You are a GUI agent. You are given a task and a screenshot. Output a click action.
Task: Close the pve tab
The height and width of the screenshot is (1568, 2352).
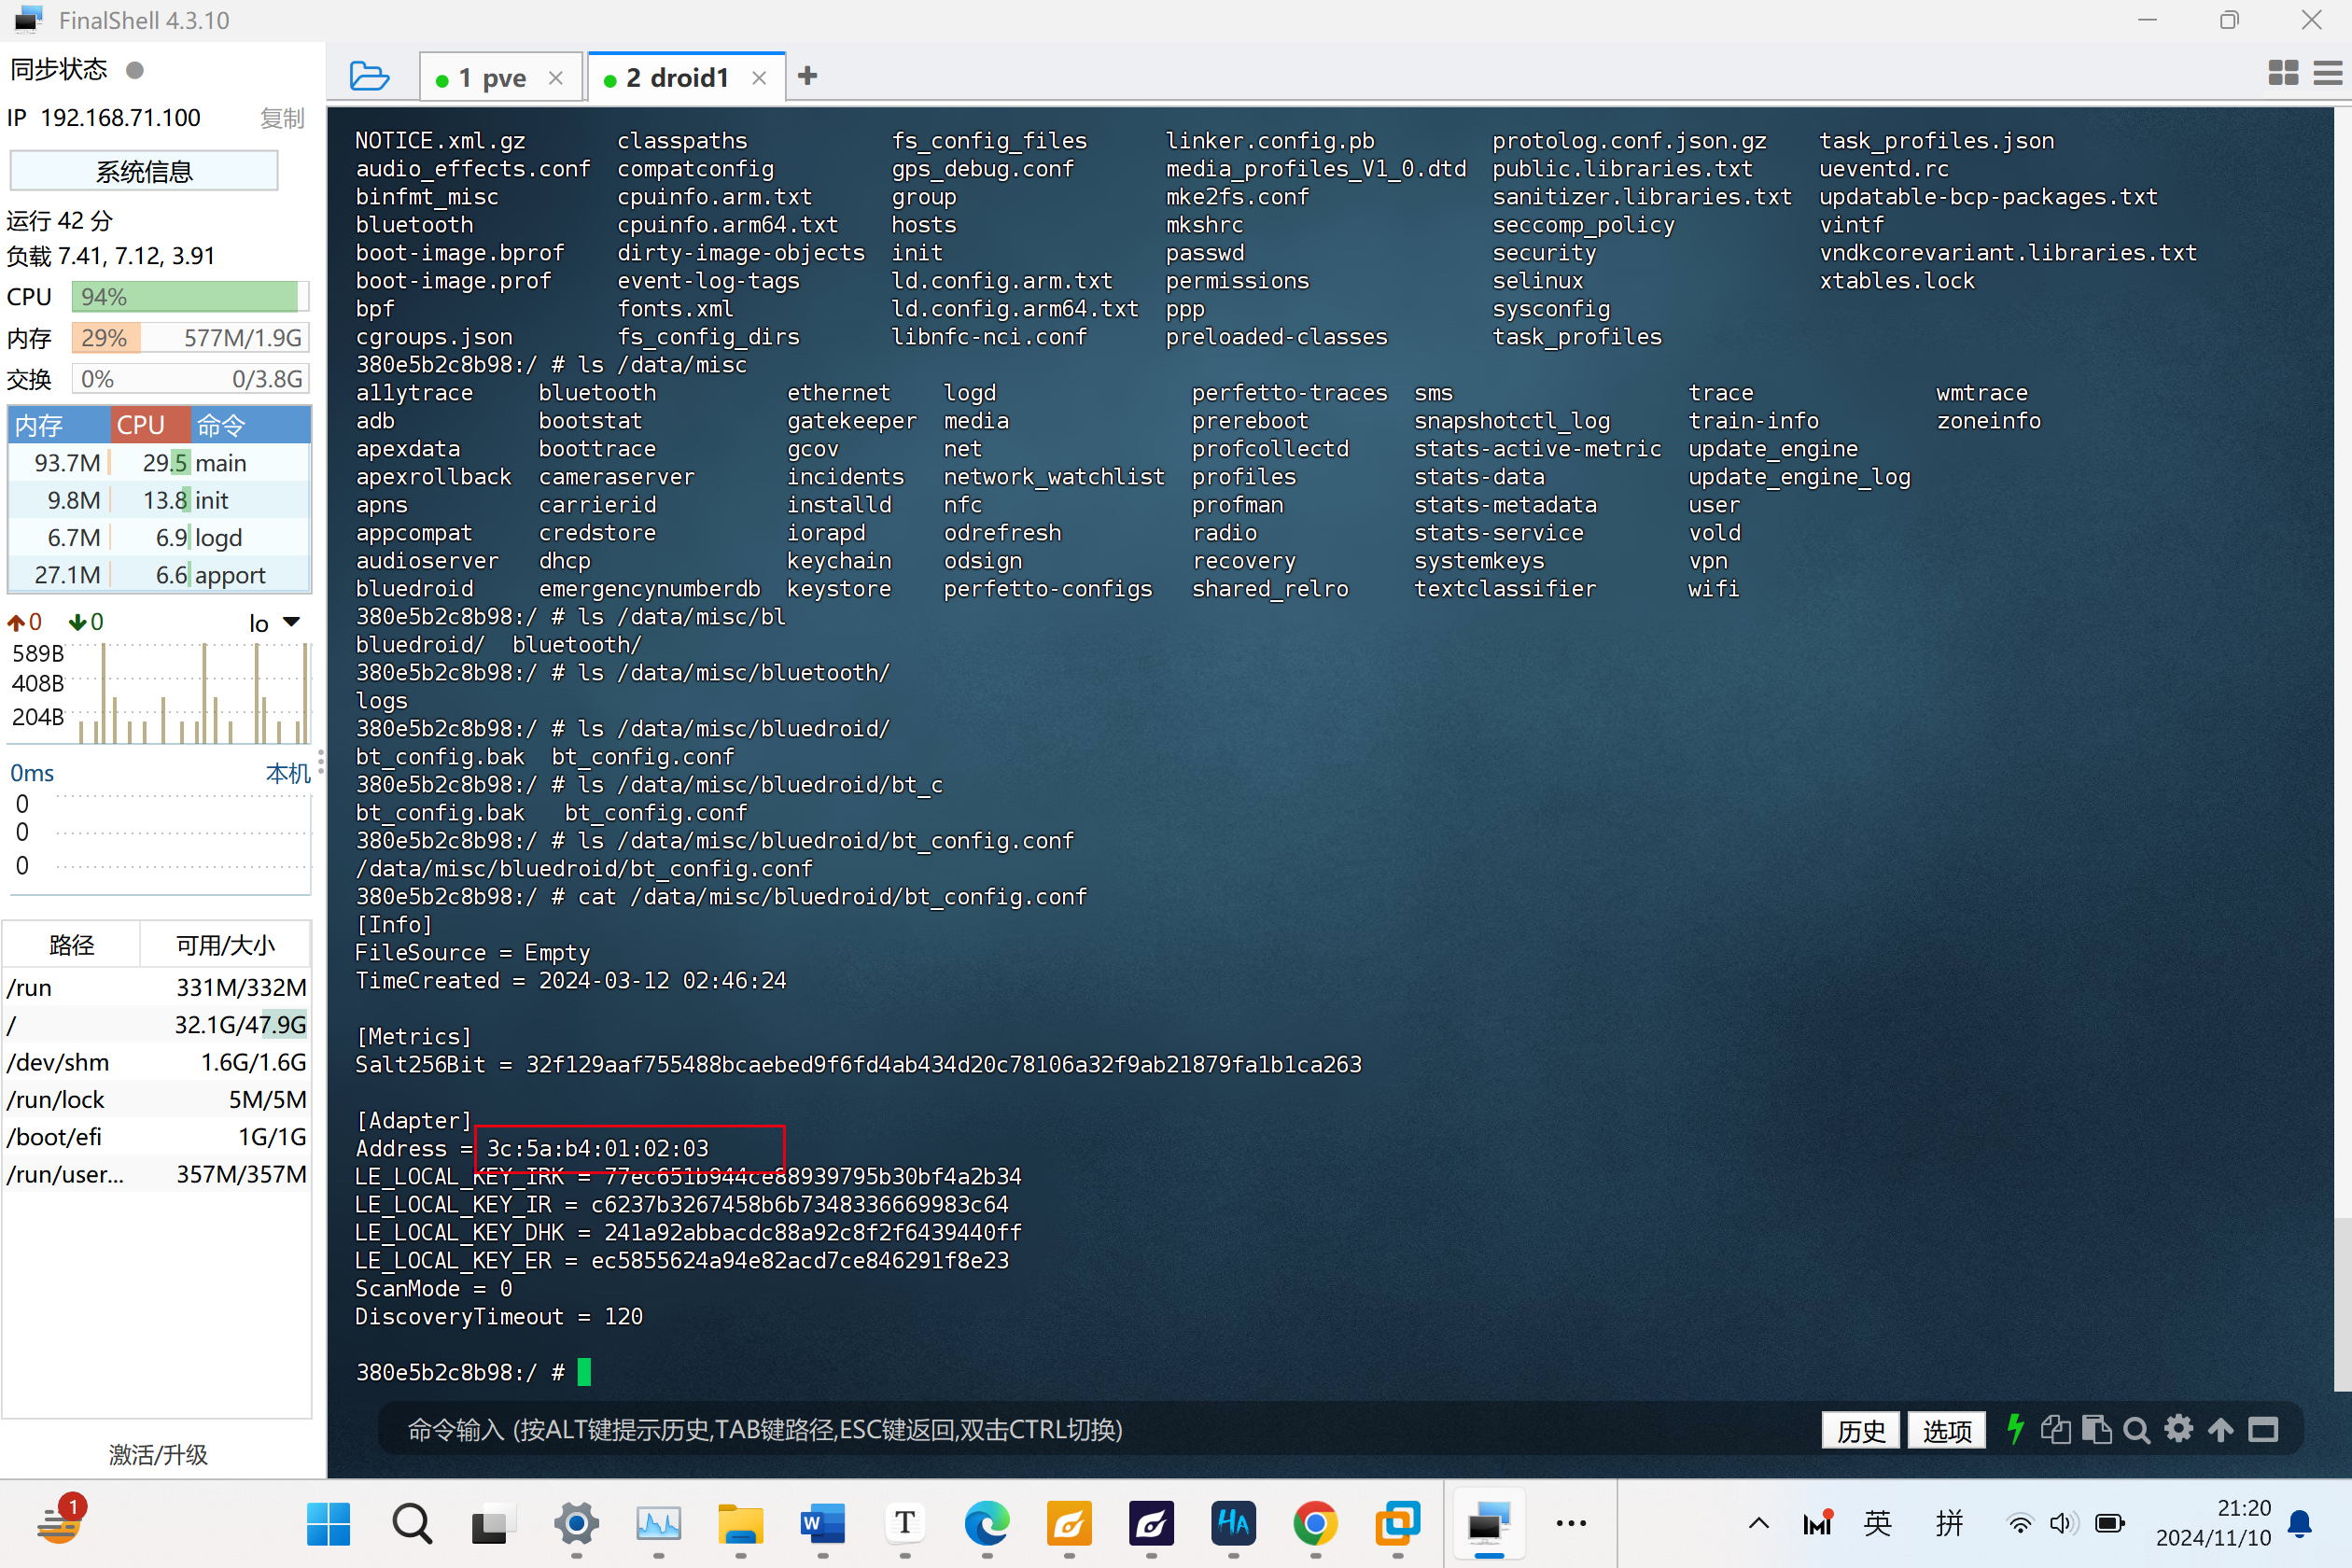556,78
